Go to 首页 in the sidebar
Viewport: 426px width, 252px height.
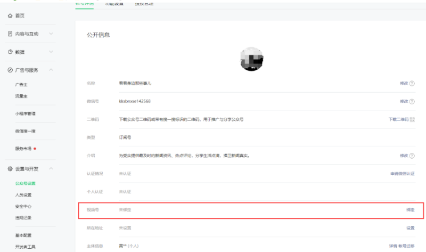20,16
